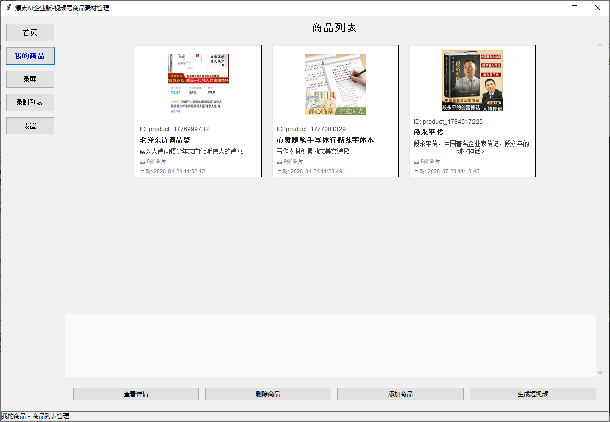Click the 9张图片 label
The height and width of the screenshot is (422, 610).
pyautogui.click(x=293, y=162)
